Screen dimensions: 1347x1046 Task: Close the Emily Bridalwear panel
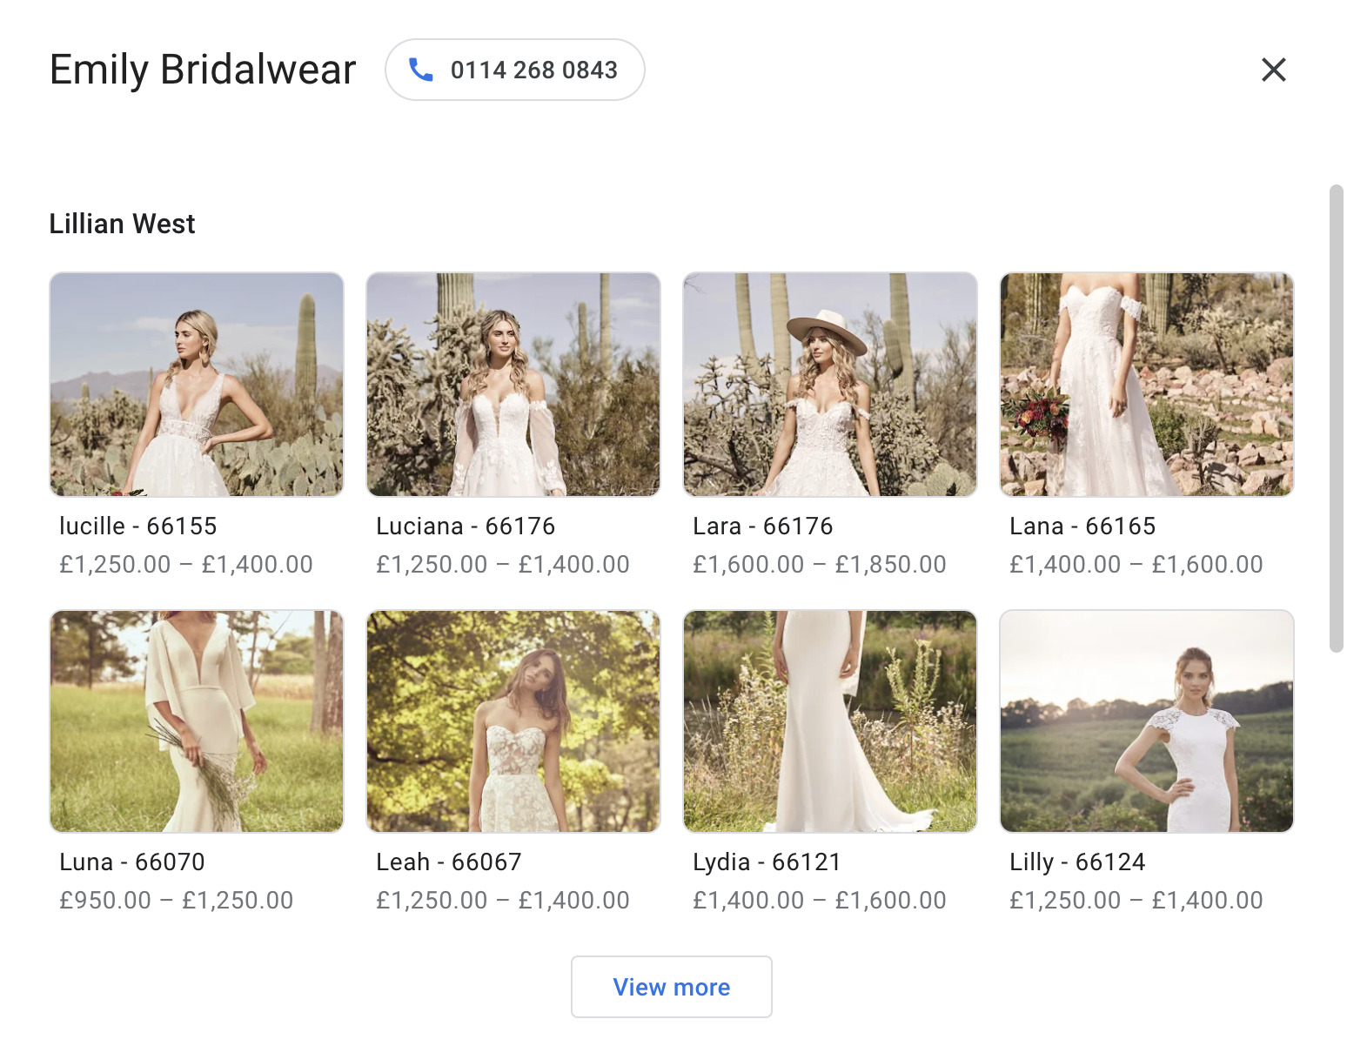click(x=1273, y=70)
